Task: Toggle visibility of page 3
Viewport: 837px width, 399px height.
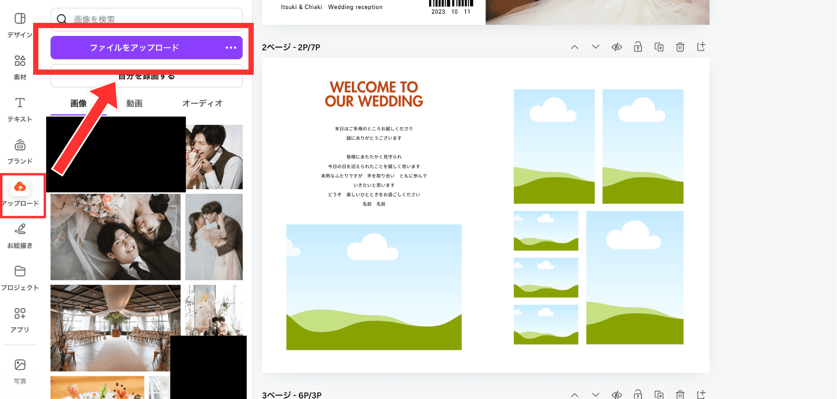Action: click(617, 395)
